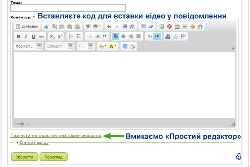250x167 pixels.
Task: Click the Тема text input field
Action: [68, 8]
